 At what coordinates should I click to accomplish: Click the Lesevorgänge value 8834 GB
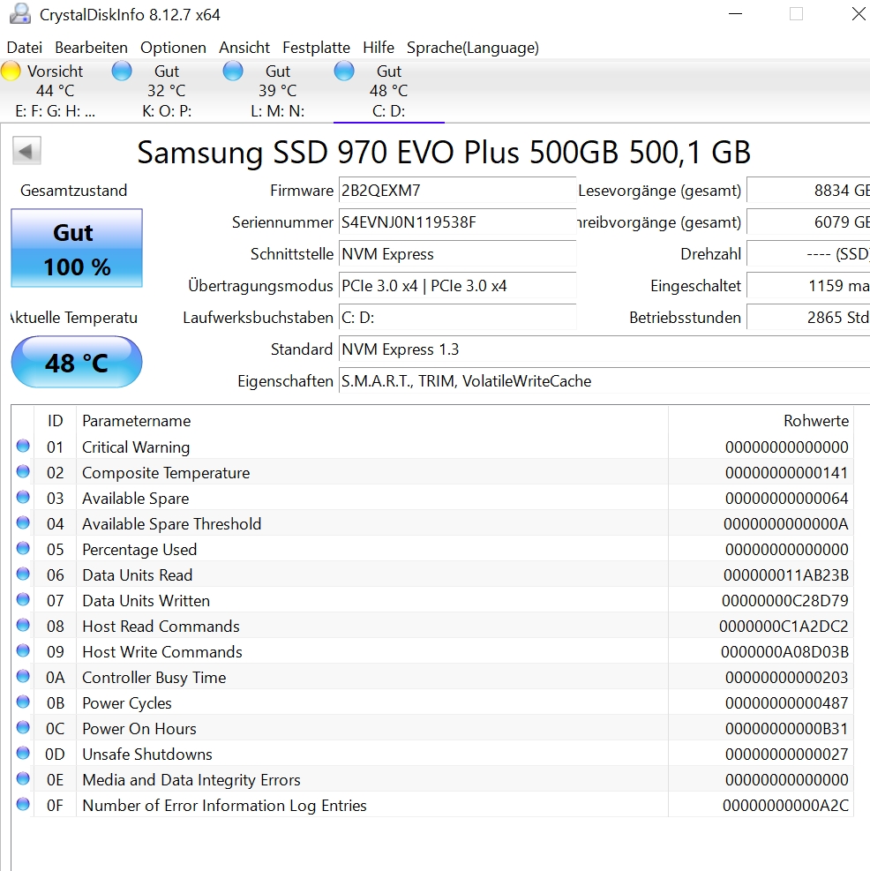click(x=808, y=191)
